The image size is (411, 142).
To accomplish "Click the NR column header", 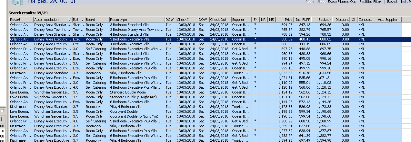I will tap(264, 20).
